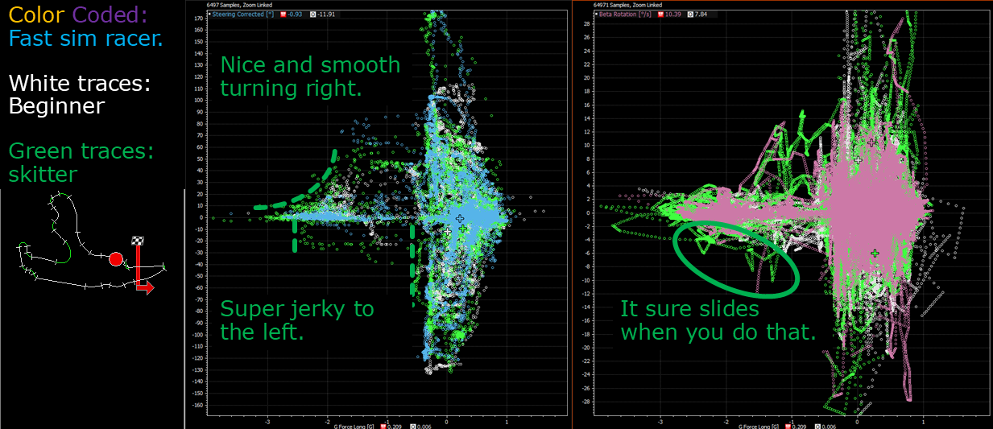The height and width of the screenshot is (429, 993).
Task: Click the color marker before Beta Rotation
Action: [x=596, y=14]
